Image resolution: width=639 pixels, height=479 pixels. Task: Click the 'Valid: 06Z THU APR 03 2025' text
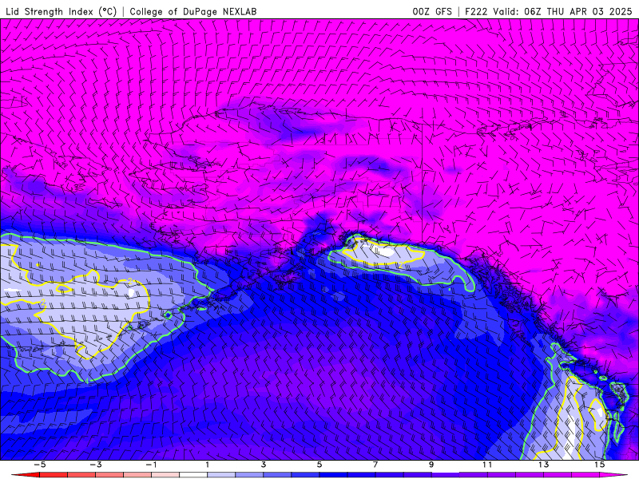click(562, 11)
